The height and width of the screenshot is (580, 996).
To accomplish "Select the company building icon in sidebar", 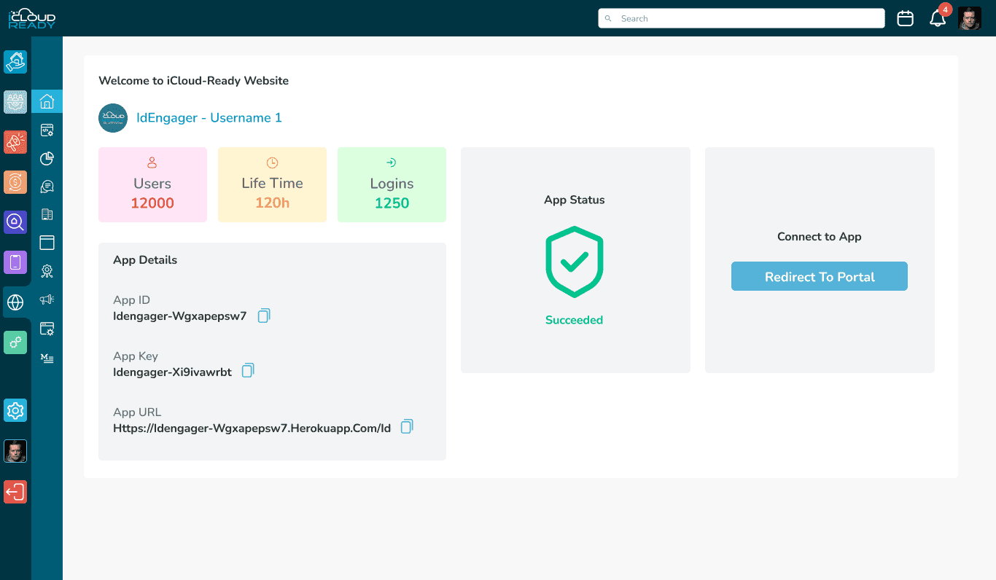I will 47,214.
